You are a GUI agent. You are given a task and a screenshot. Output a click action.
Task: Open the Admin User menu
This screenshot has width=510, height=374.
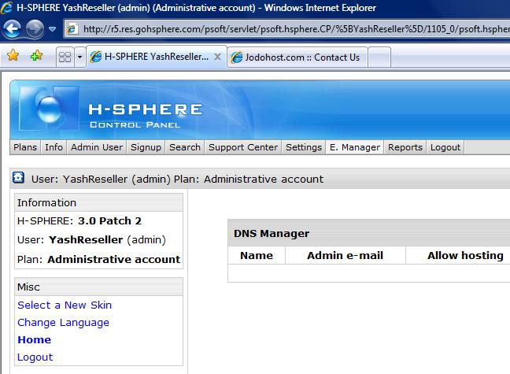97,147
